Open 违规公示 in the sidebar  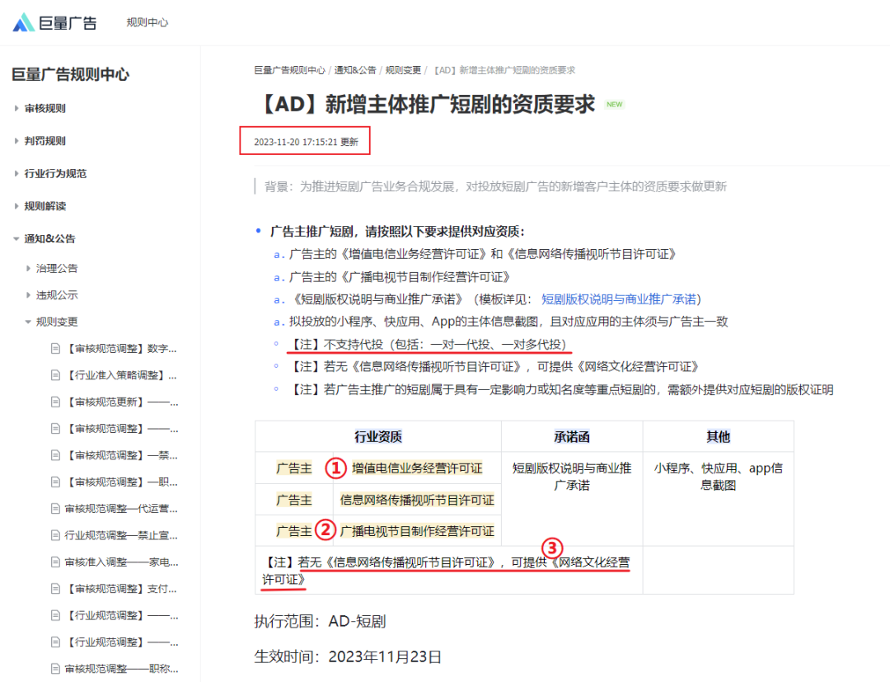click(57, 295)
